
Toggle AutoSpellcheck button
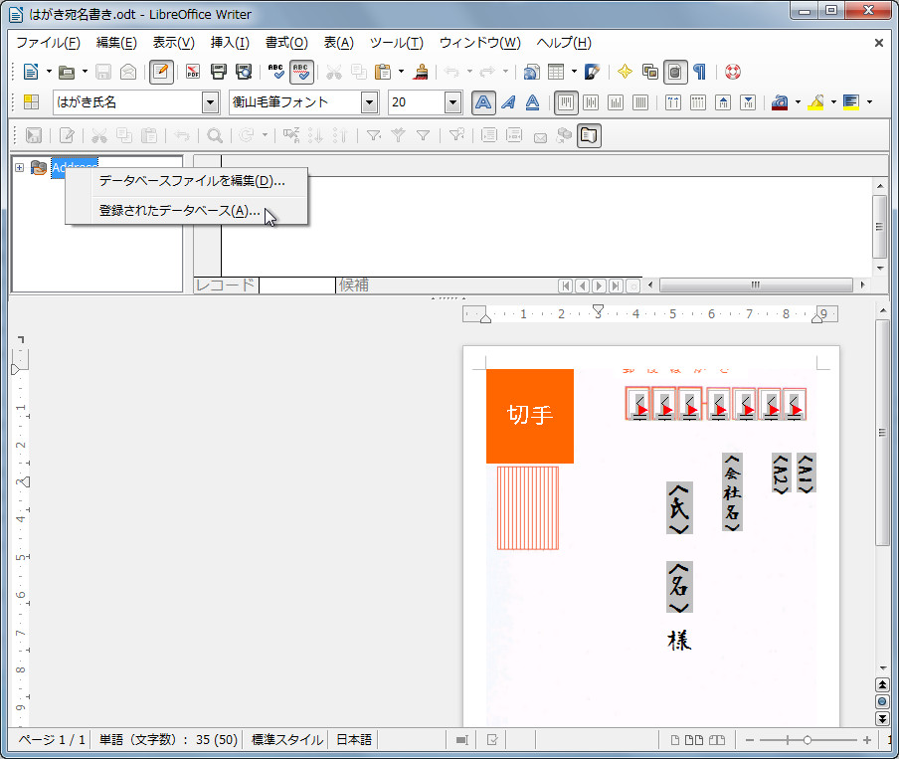tap(301, 72)
